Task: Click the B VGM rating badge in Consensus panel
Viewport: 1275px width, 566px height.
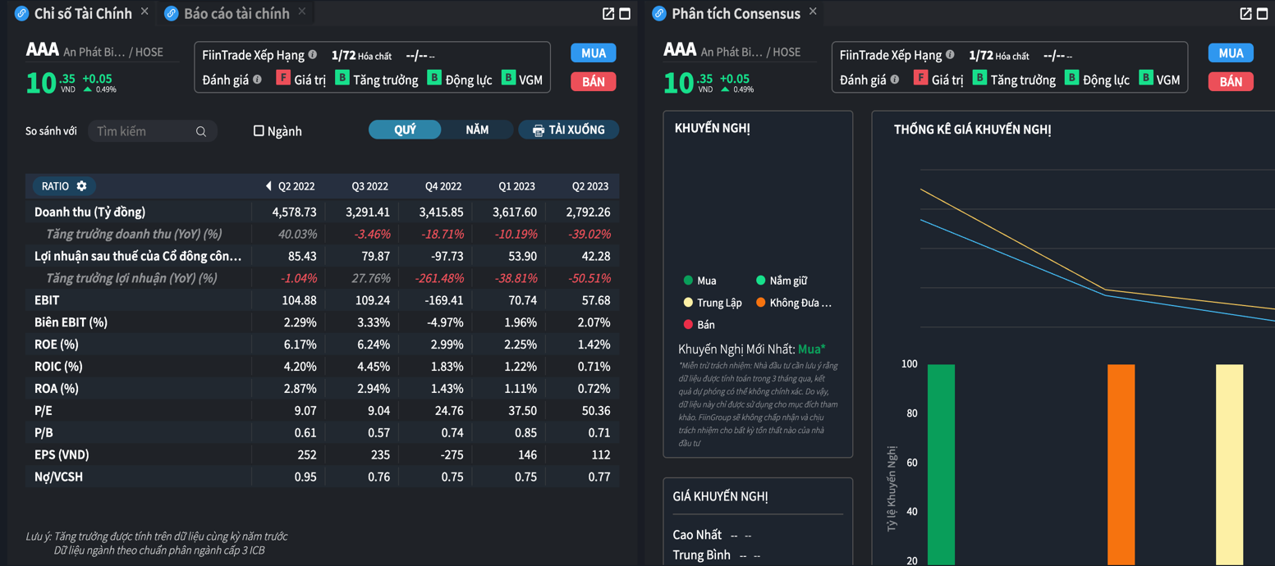Action: (x=1146, y=78)
